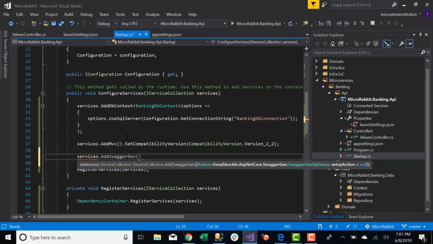Close the Startup.cs tab
The height and width of the screenshot is (244, 433).
tap(146, 34)
